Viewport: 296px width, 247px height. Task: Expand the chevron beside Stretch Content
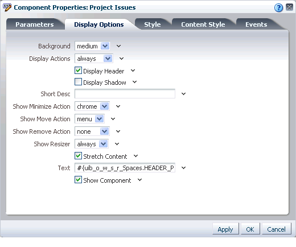coord(135,156)
